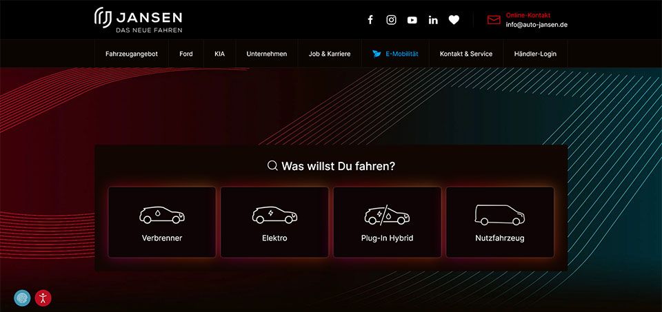This screenshot has width=662, height=312.
Task: Go to Job & Karriere
Action: 330,54
